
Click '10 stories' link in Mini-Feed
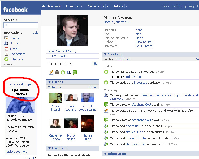coord(124,59)
